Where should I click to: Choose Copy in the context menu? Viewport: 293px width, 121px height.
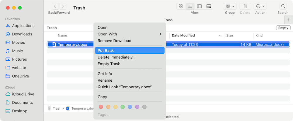click(x=130, y=97)
